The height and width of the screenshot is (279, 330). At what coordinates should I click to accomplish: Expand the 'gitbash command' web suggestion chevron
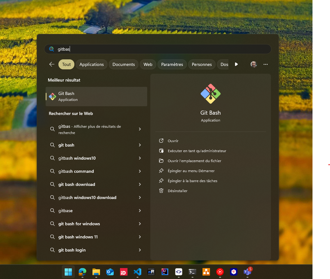coord(140,171)
